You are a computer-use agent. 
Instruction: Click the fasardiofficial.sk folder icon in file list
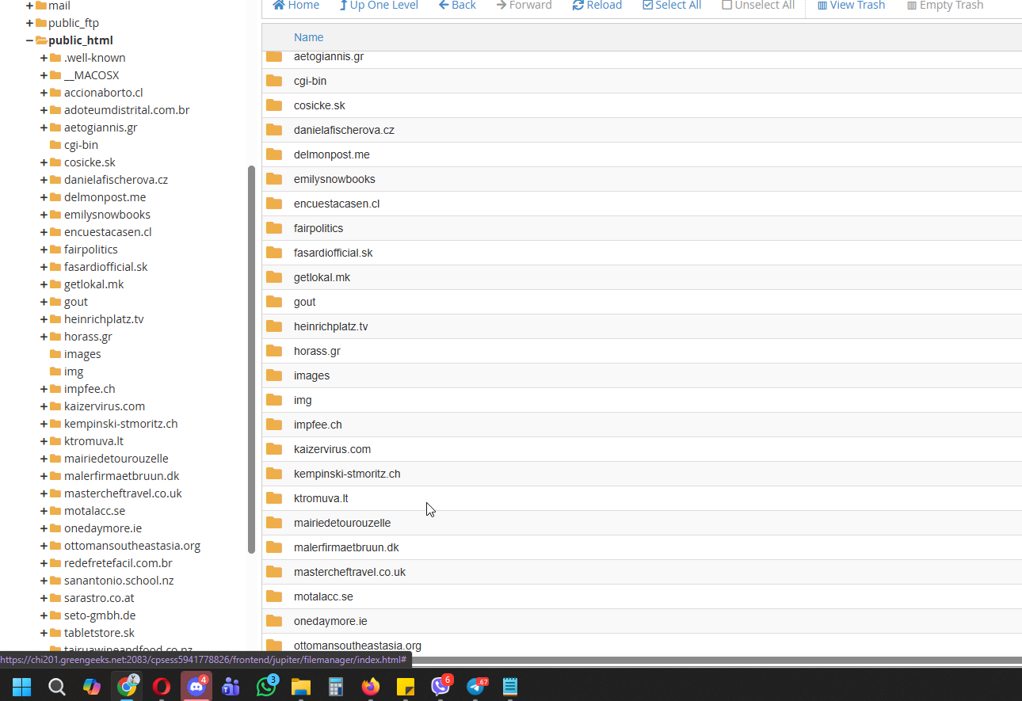(x=274, y=253)
